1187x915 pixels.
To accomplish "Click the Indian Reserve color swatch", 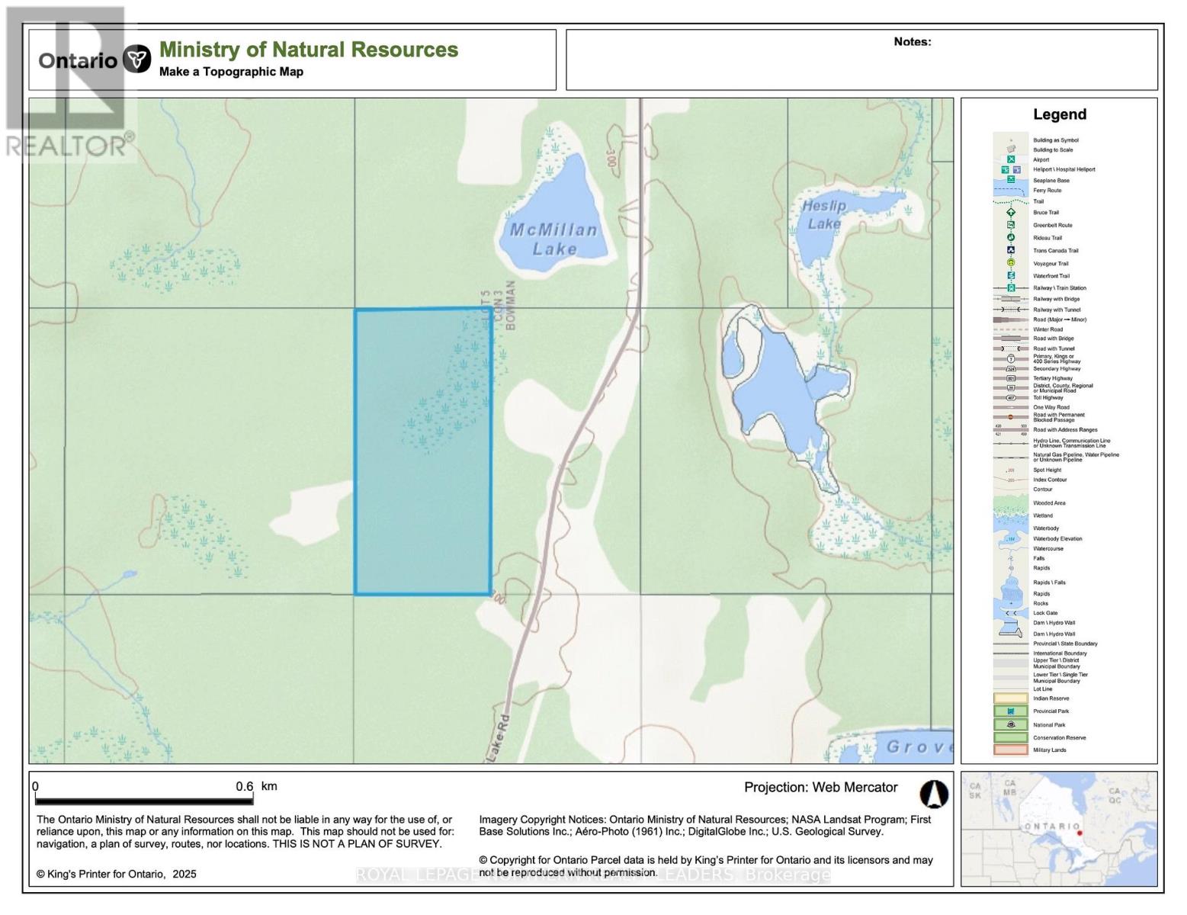I will pos(1011,698).
